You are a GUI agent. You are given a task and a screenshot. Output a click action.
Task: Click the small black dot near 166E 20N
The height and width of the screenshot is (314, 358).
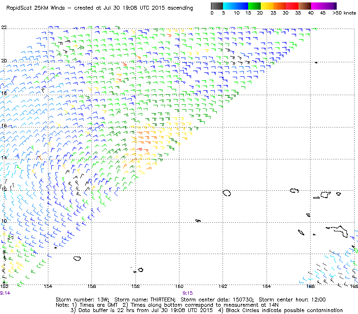click(x=316, y=62)
